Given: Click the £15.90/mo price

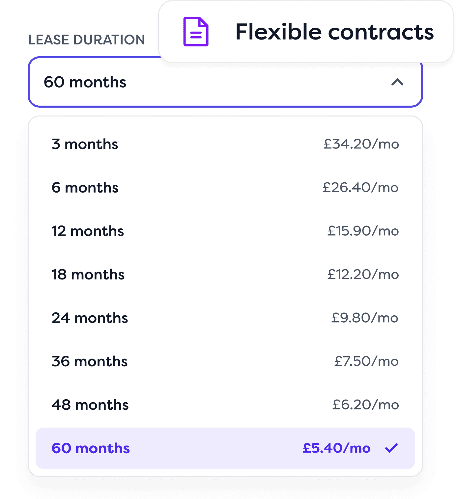Looking at the screenshot, I should click(363, 231).
